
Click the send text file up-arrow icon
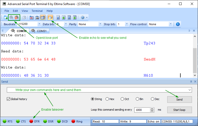[58, 17]
